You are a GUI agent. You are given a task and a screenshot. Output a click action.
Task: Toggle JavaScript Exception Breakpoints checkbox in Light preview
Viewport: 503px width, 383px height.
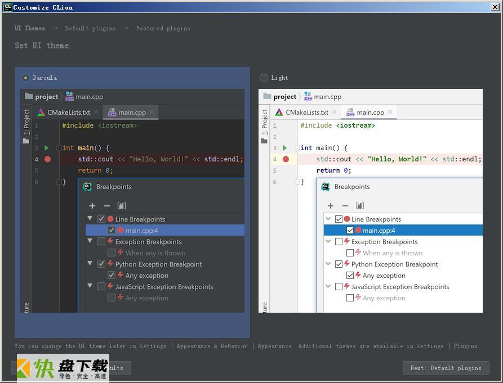point(339,287)
